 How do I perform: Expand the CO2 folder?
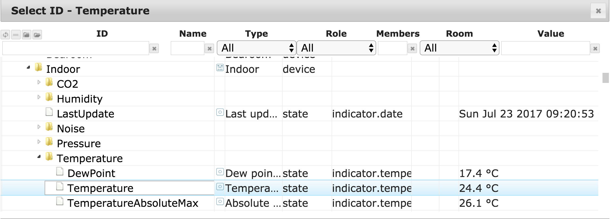point(39,82)
